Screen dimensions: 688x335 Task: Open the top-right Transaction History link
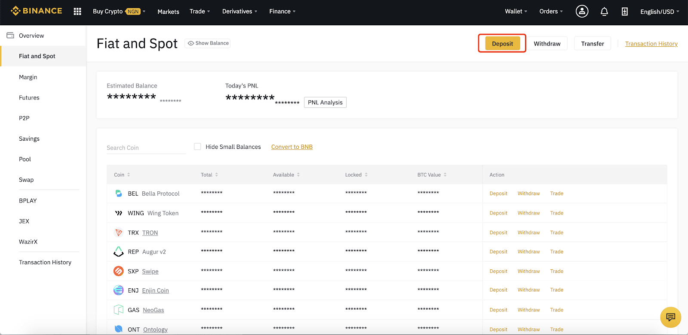(651, 44)
